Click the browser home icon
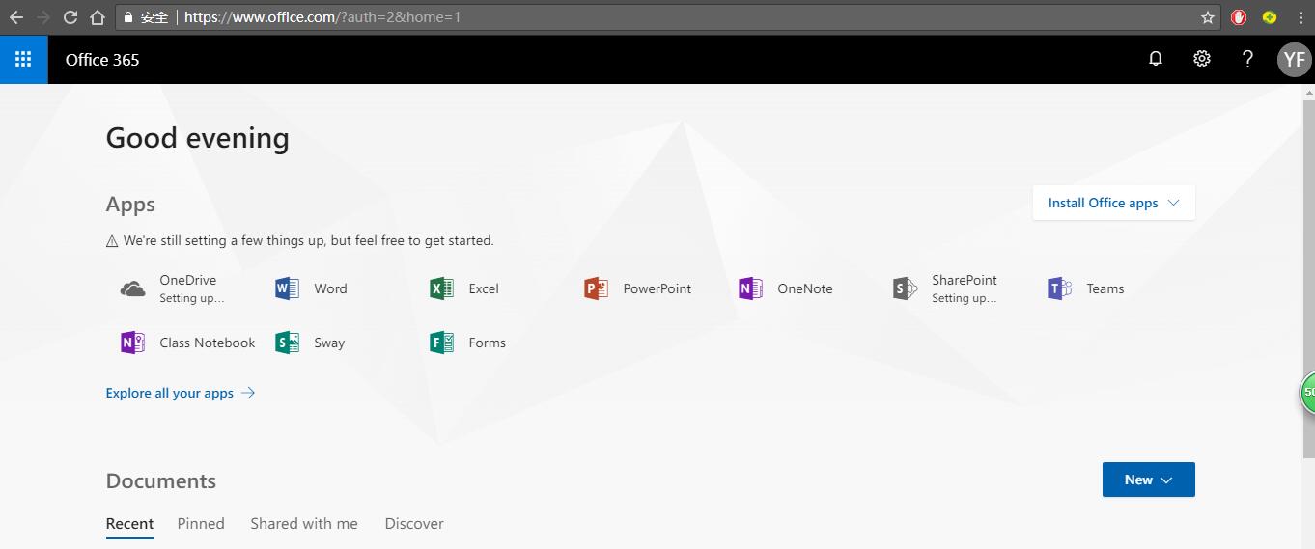The width and height of the screenshot is (1315, 549). (98, 17)
